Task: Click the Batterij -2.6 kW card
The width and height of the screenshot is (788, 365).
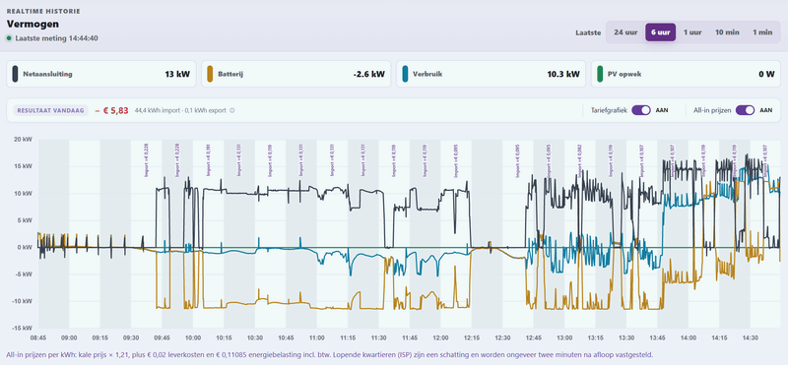Action: (296, 74)
